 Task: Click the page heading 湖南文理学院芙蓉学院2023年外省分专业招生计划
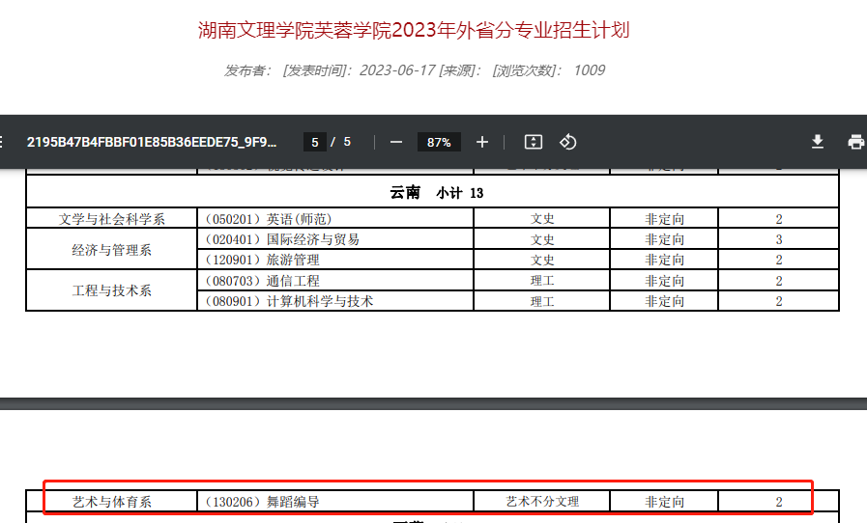click(x=414, y=30)
